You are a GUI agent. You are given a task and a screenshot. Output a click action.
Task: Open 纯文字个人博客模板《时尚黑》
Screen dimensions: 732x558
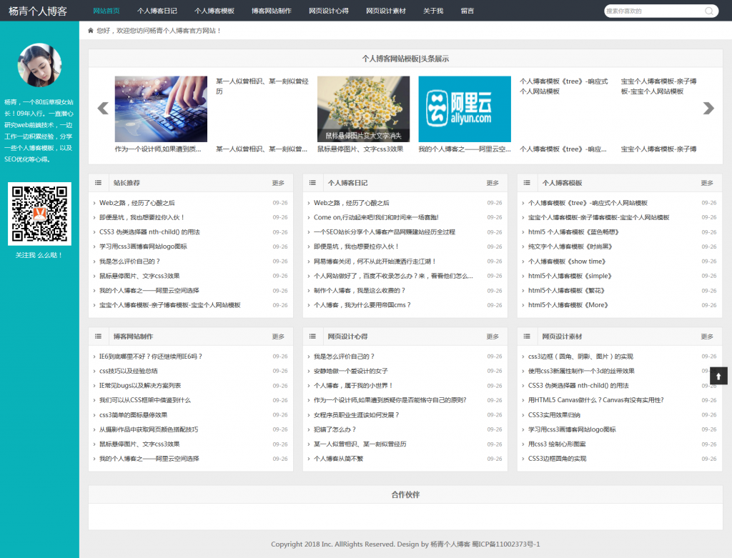(x=570, y=246)
